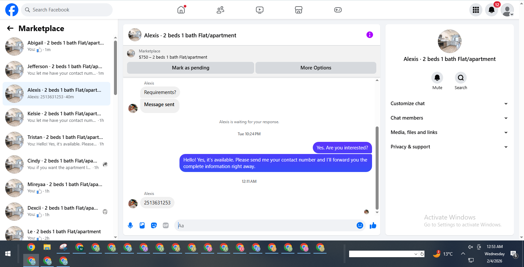The image size is (524, 267).
Task: Show hidden system tray icons chevron
Action: tap(463, 254)
